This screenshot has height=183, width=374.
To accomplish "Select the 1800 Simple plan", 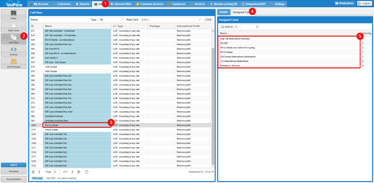I will 120,71.
